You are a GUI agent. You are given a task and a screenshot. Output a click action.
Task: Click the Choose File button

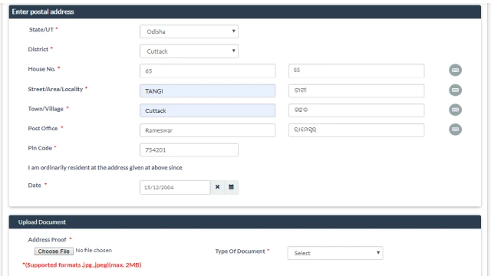pyautogui.click(x=54, y=251)
